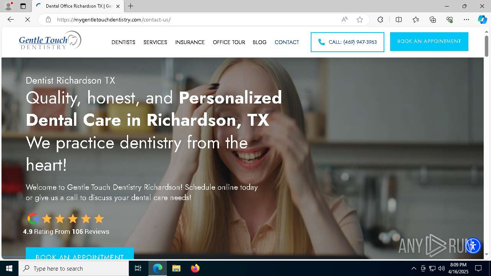Click the scrollbar down arrow
Screen dimensions: 491x276
tap(487, 255)
